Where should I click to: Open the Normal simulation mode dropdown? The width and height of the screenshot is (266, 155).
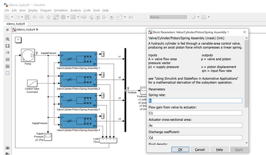click(168, 17)
